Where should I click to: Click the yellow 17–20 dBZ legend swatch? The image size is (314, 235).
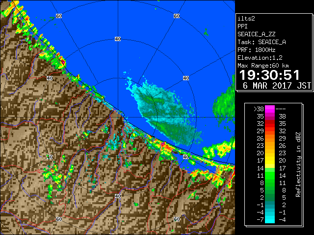[x=270, y=161]
